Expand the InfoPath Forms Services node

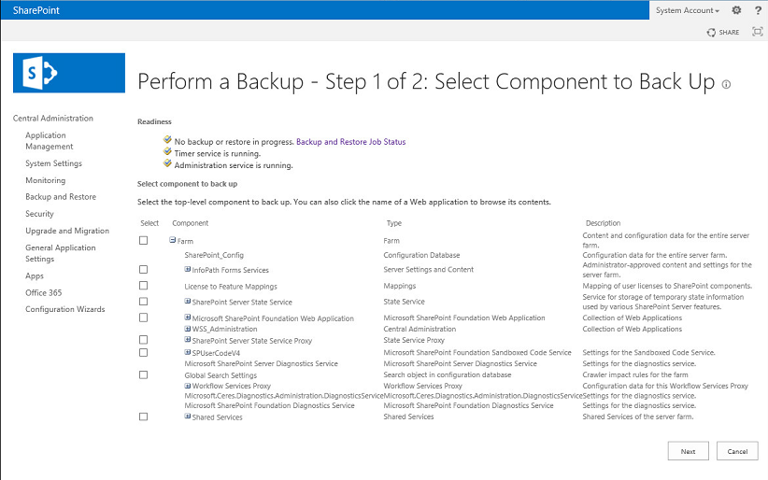pyautogui.click(x=188, y=269)
